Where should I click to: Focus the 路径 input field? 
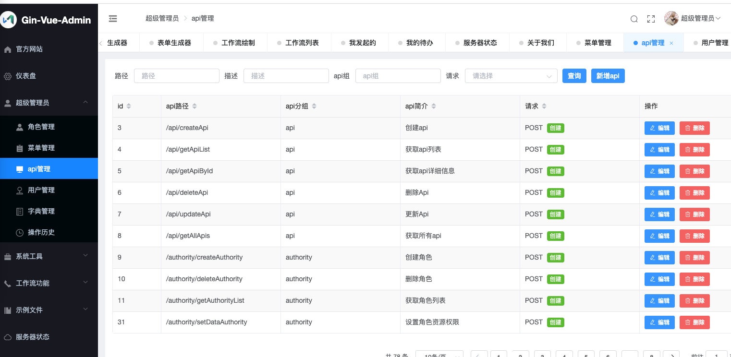(177, 76)
